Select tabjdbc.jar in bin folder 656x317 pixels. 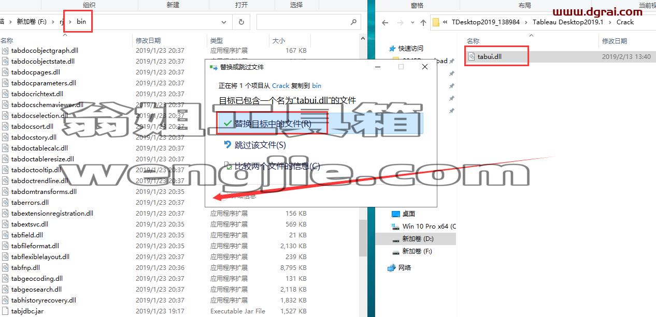pos(27,311)
